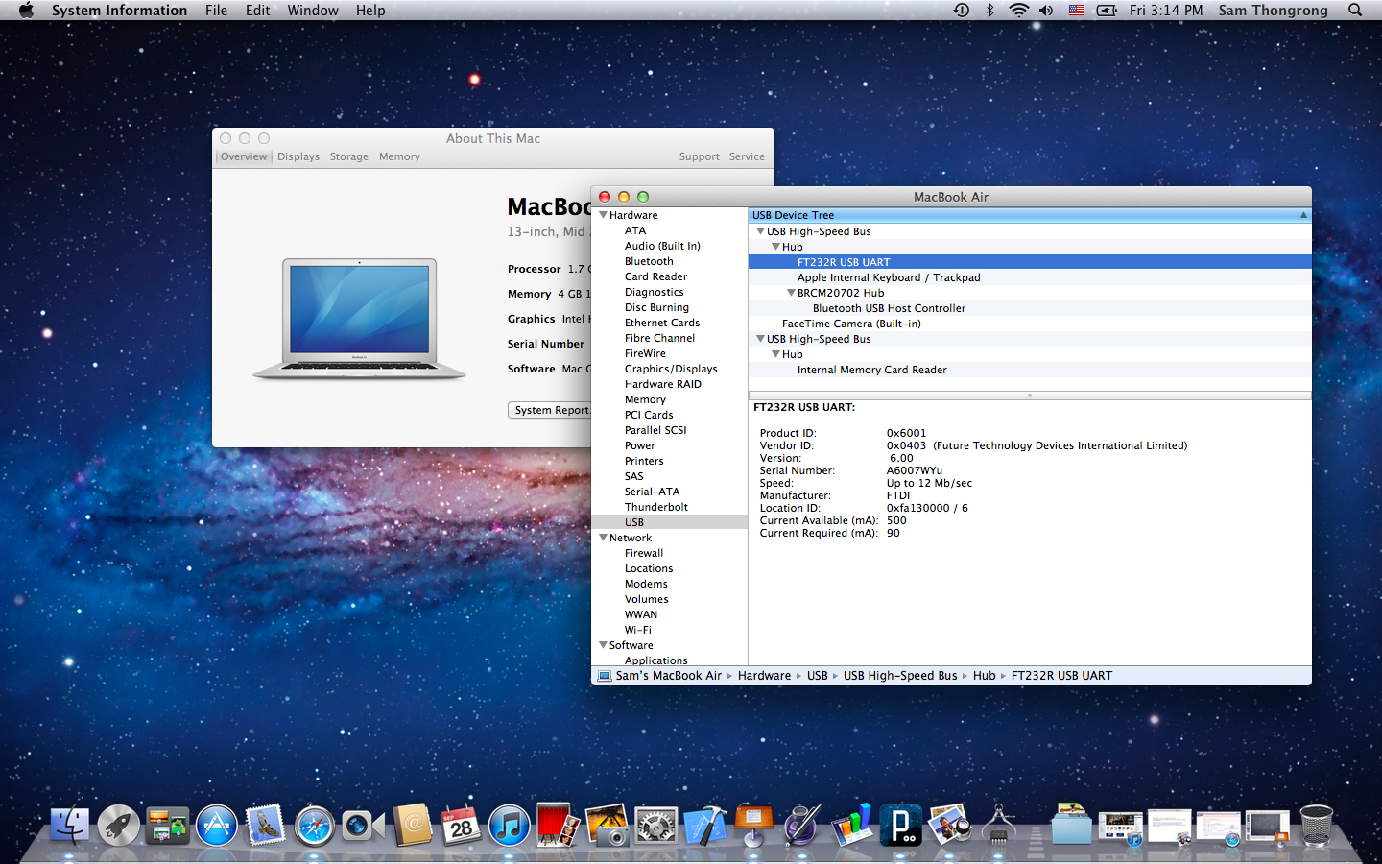This screenshot has width=1382, height=864.
Task: Select Apple Internal Keyboard / Trackpad row
Action: click(1030, 277)
